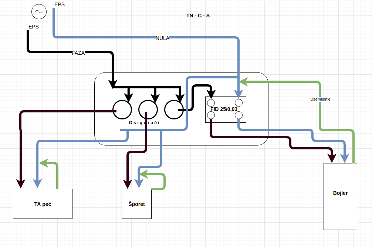
Task: Select the AC source sine wave symbol
Action: click(39, 12)
